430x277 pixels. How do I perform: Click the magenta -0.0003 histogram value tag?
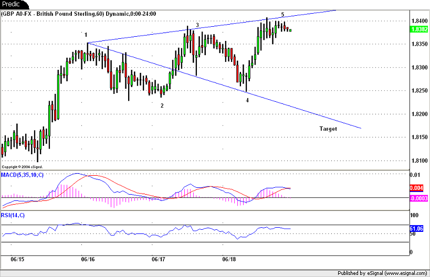point(418,198)
